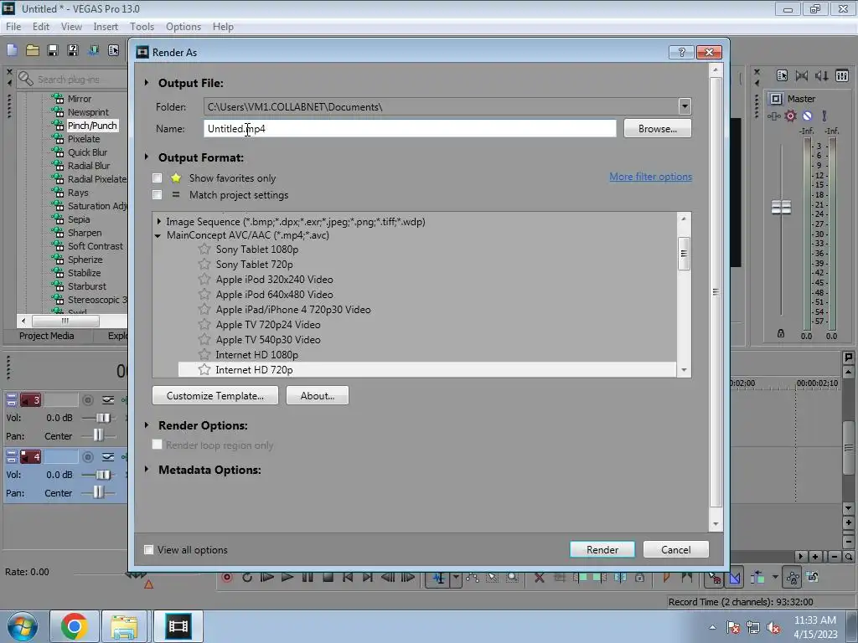
Task: Click the Master FX plug-in chain icon
Action: (773, 116)
